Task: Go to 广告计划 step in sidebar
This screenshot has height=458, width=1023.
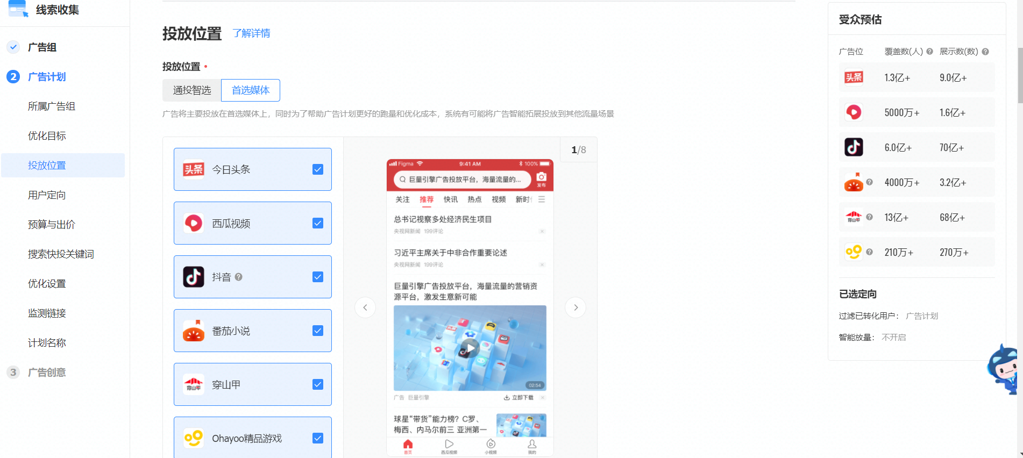Action: pos(47,77)
